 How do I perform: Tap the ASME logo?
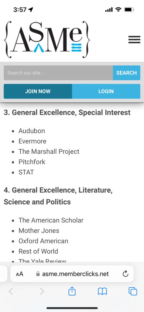pos(47,39)
